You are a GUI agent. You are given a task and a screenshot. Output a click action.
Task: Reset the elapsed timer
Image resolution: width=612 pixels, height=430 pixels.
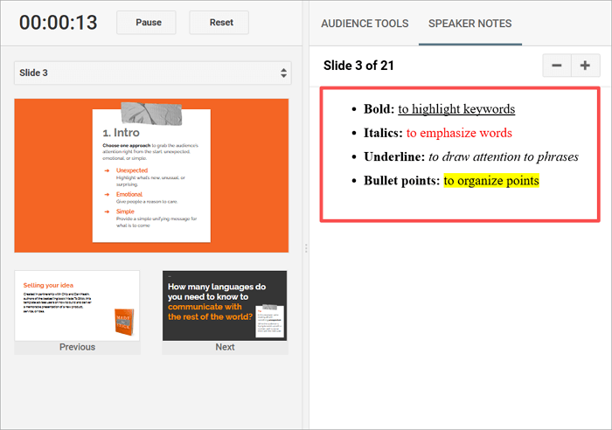click(219, 23)
